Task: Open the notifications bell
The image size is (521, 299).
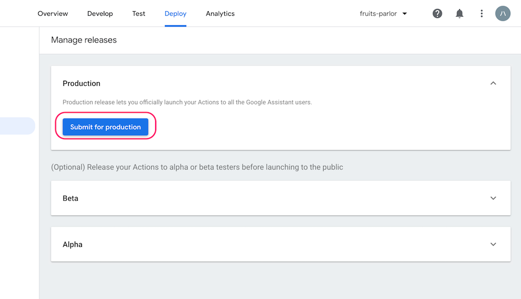Action: tap(459, 14)
